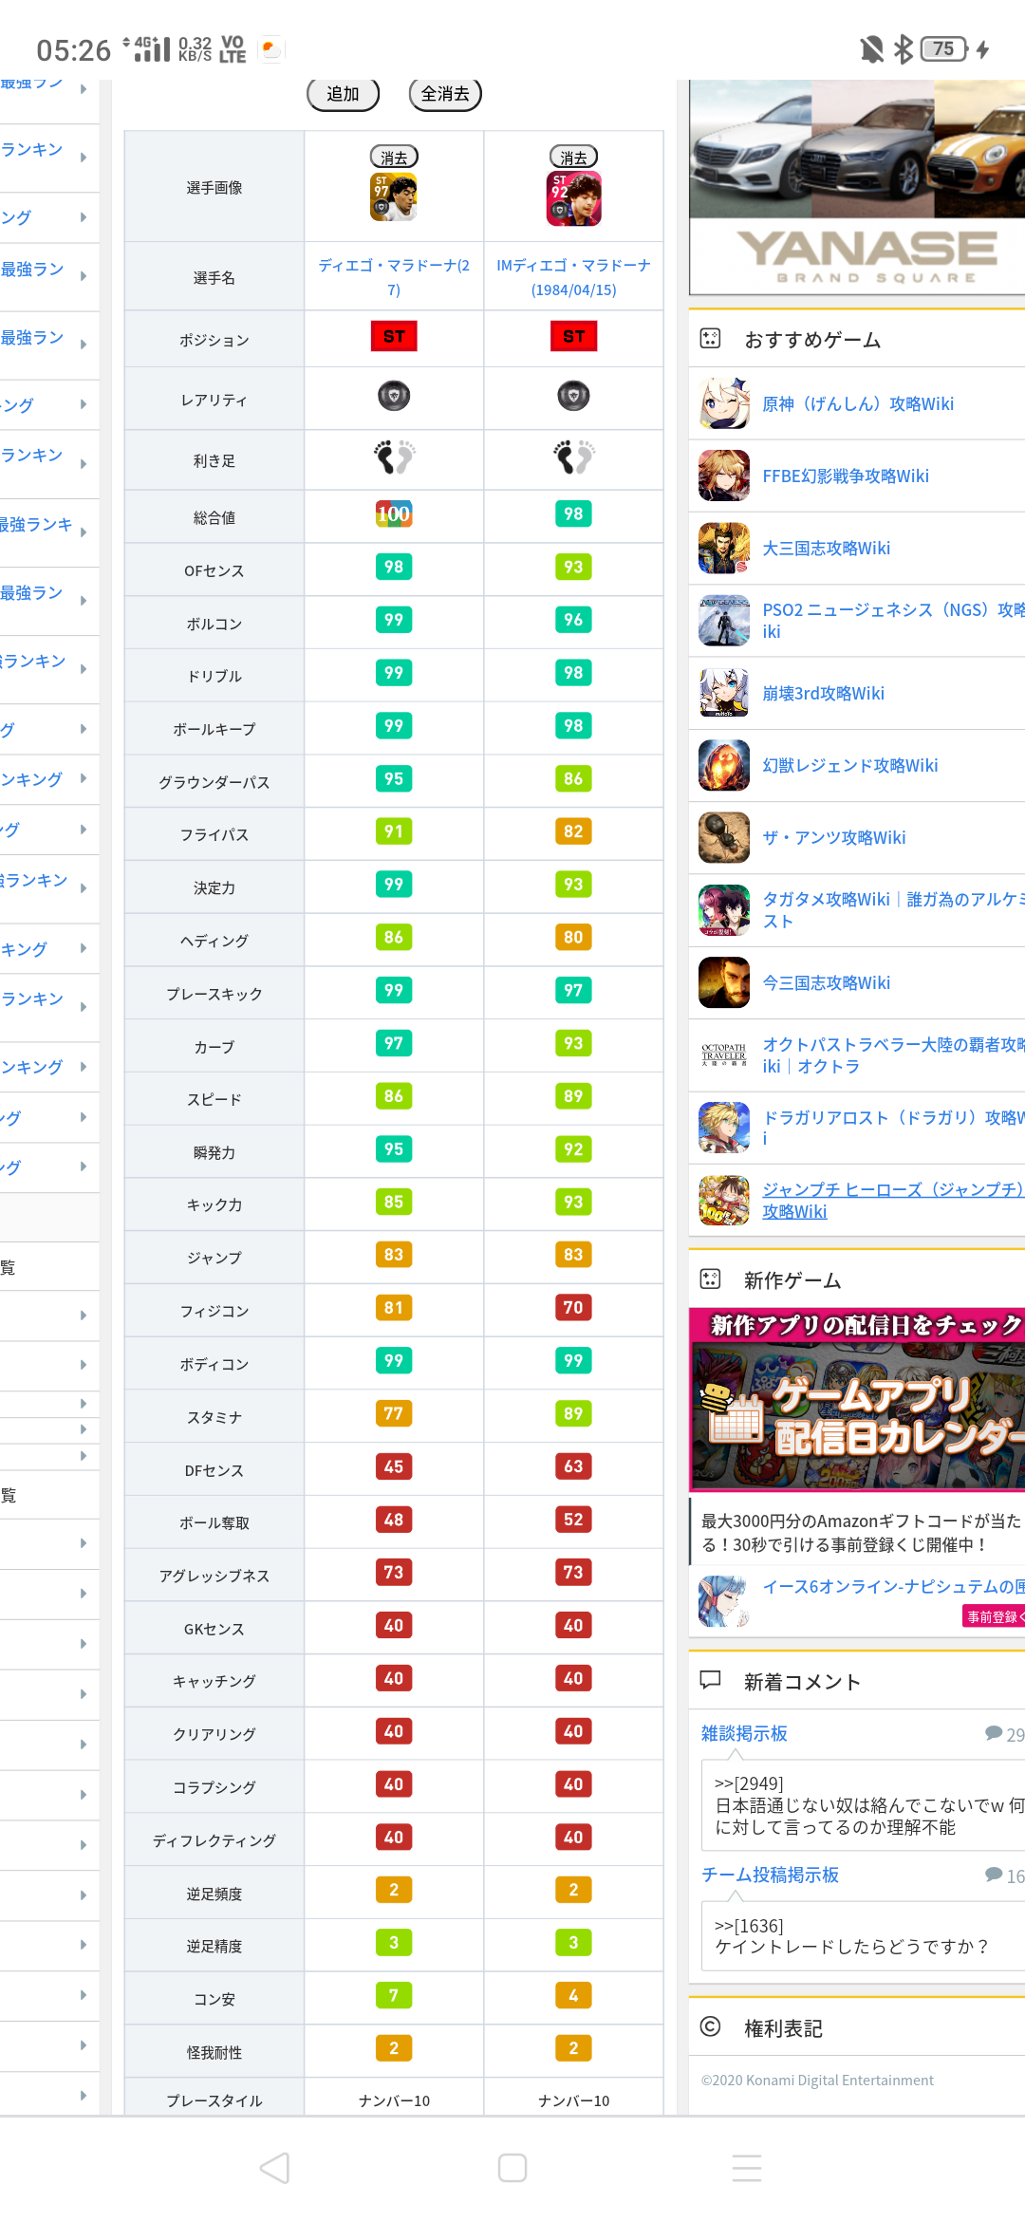Image resolution: width=1025 pixels, height=2221 pixels.
Task: Tap the 追加 button
Action: (x=343, y=94)
